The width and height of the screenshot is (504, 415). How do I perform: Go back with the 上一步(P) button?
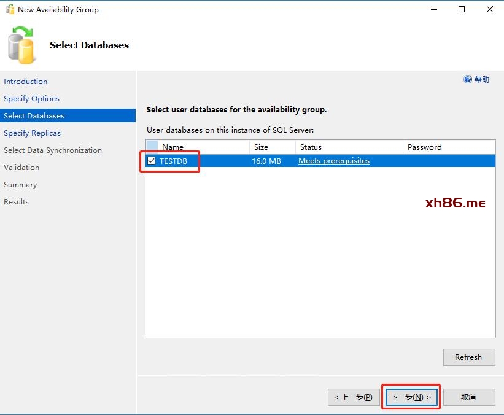(353, 397)
